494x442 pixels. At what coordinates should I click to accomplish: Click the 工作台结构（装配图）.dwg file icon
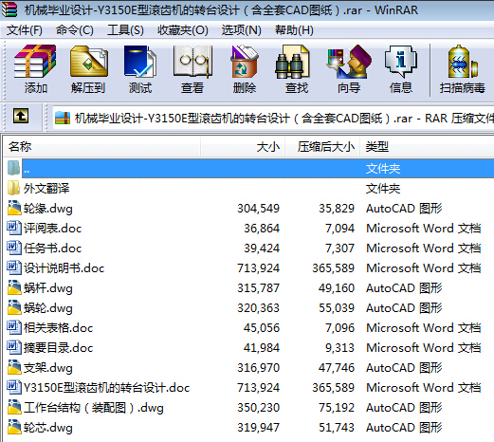(x=13, y=407)
